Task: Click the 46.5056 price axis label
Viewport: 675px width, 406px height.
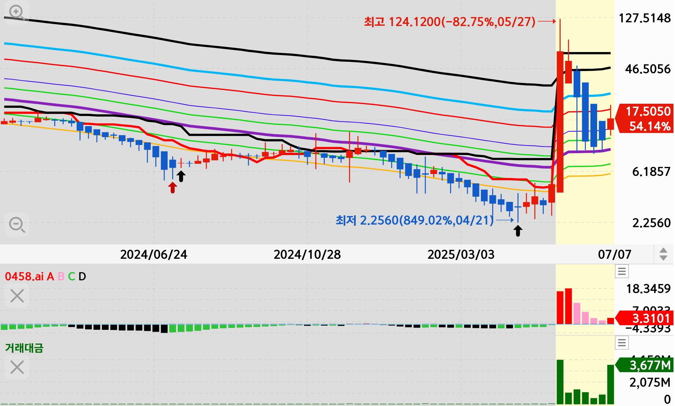Action: tap(648, 69)
